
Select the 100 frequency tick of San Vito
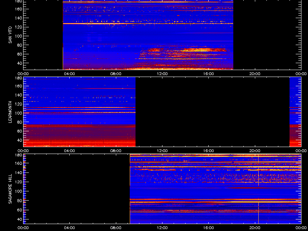pyautogui.click(x=19, y=36)
